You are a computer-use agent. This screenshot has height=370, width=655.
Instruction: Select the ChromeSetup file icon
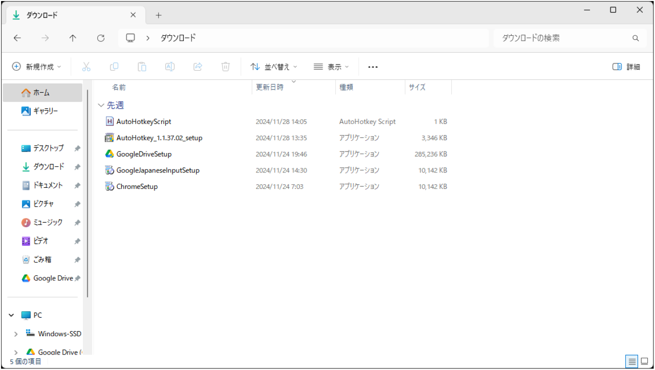tap(110, 186)
